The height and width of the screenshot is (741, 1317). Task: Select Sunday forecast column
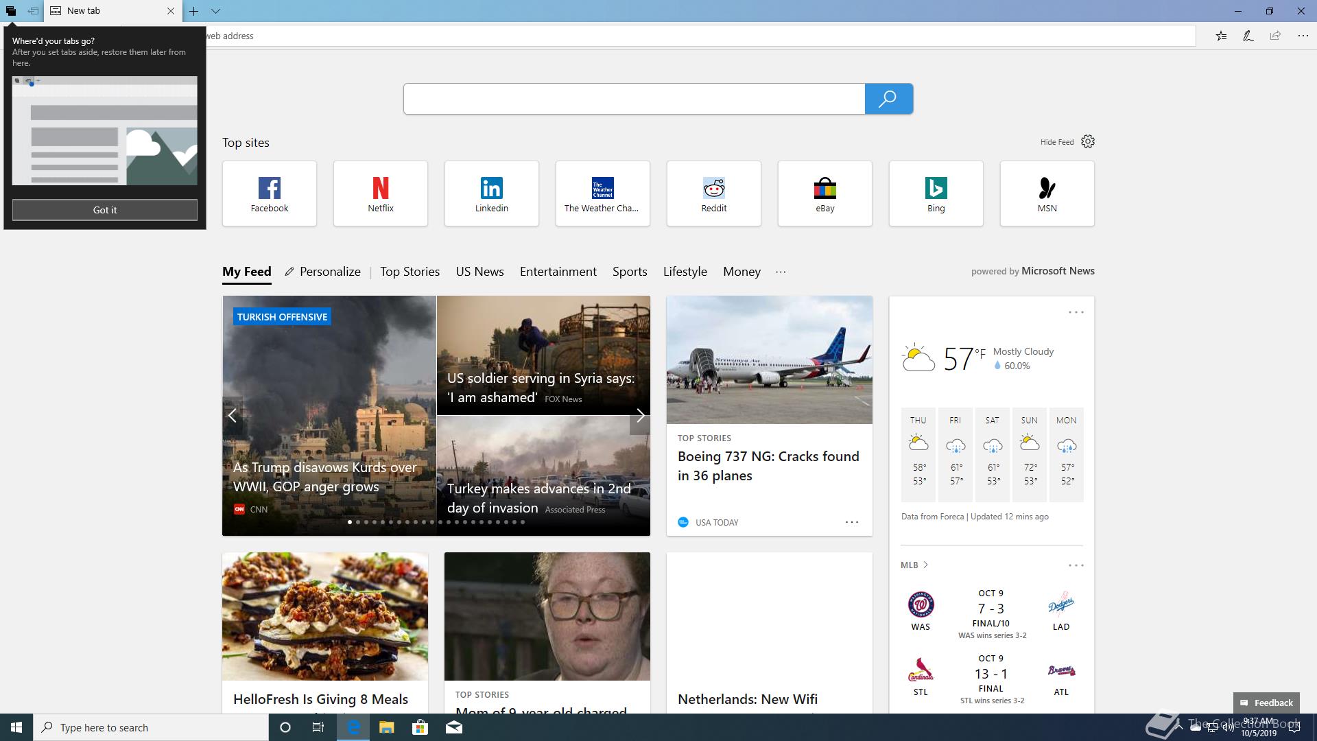click(1030, 454)
